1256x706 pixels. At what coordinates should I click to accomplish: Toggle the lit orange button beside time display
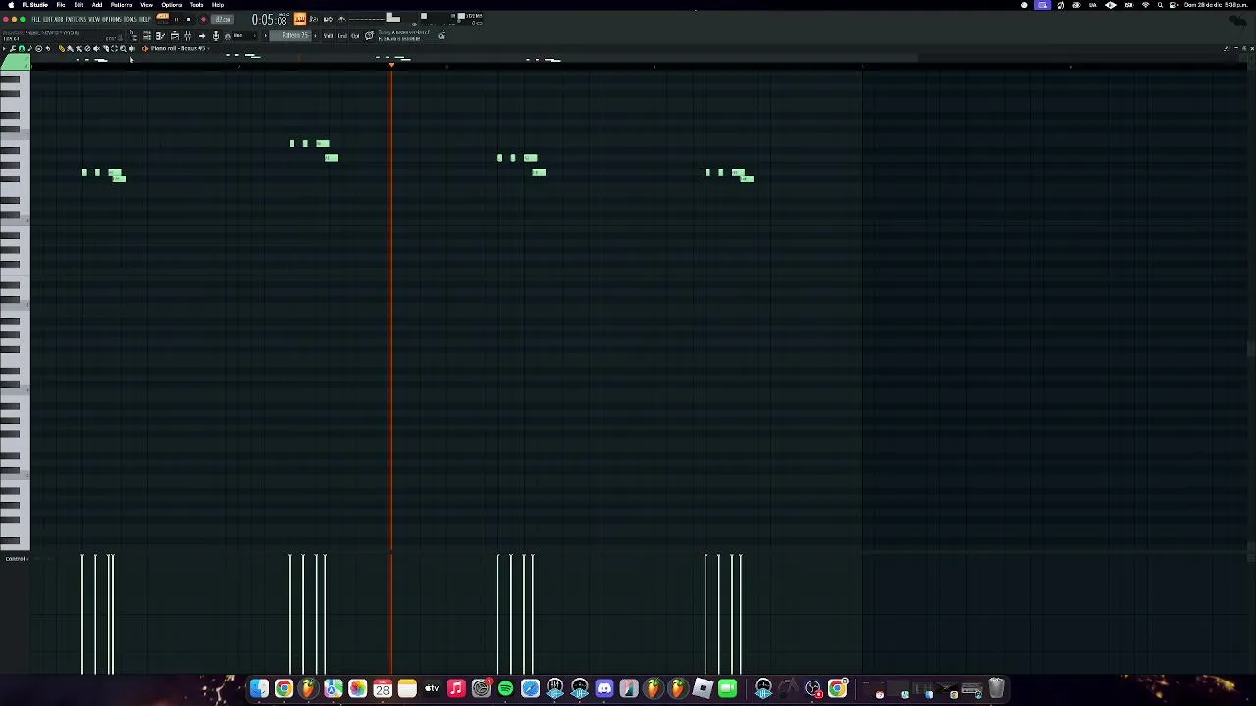point(300,19)
